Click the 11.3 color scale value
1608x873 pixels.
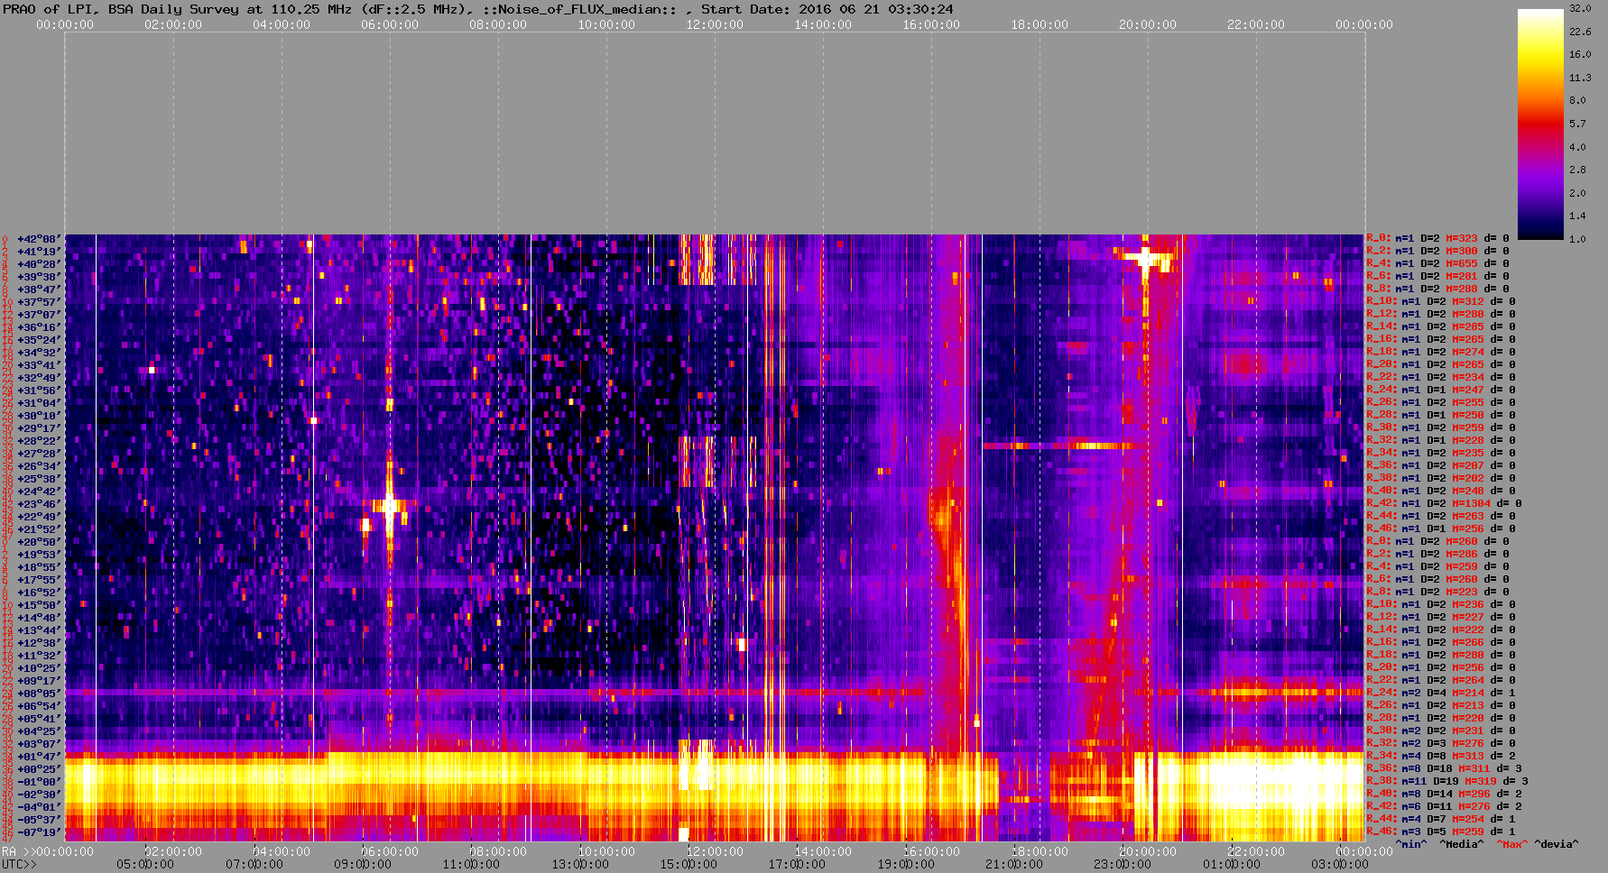tap(1580, 78)
